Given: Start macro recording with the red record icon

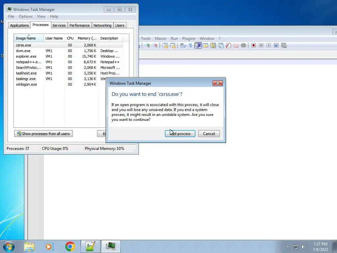Looking at the screenshot, I should coord(254,45).
